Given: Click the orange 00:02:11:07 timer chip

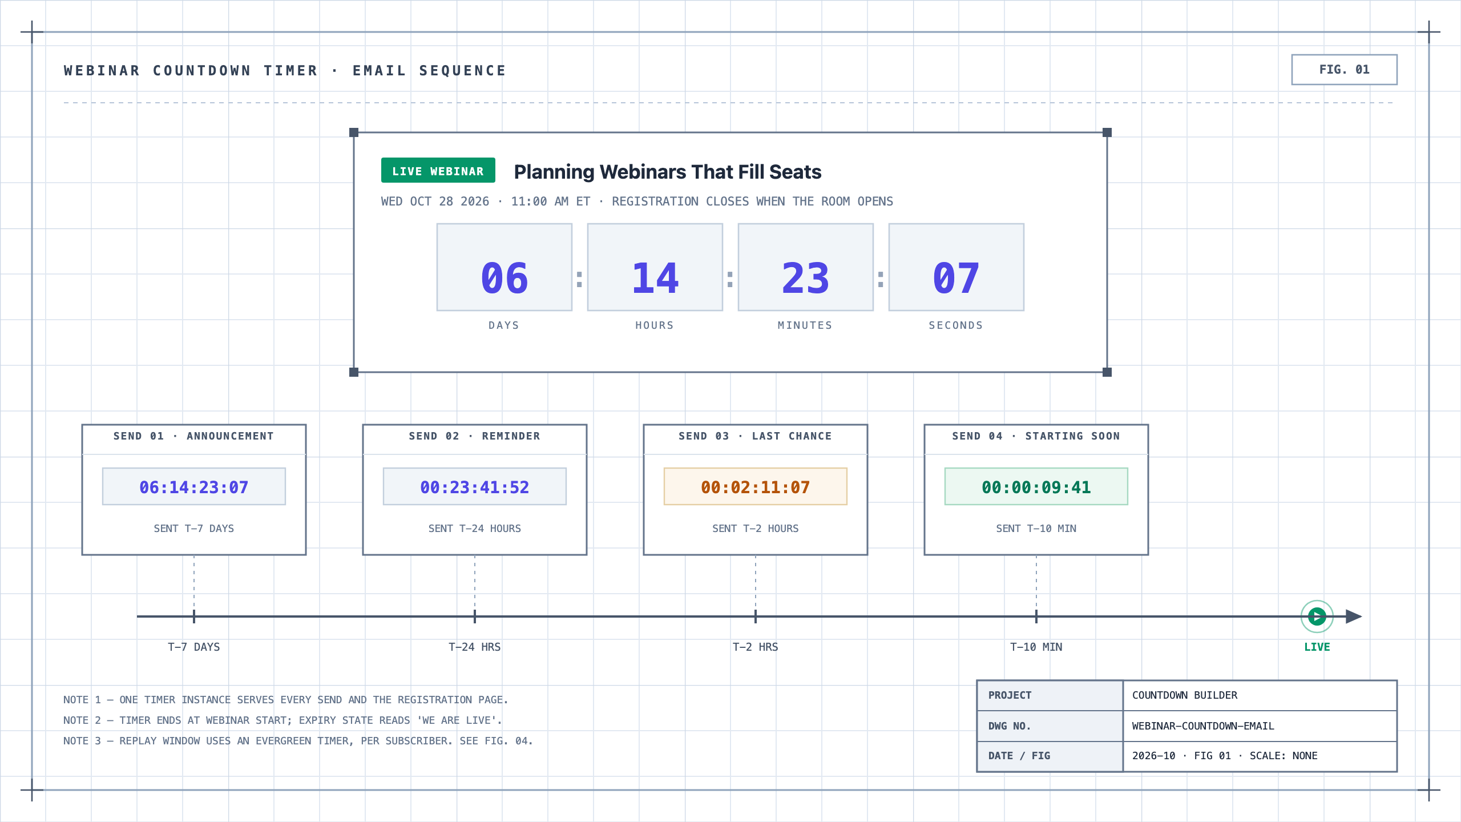Looking at the screenshot, I should coord(756,486).
